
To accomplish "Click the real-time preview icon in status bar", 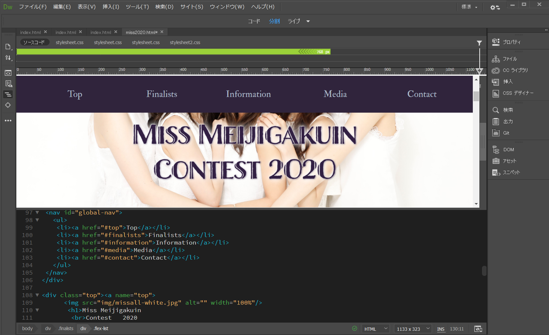I will pos(478,329).
